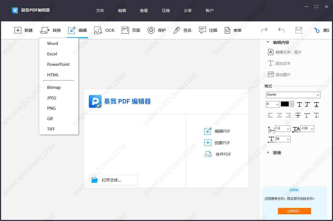Click the 激活 activation key icon
Viewport: 333px width, 221px height.
pos(317,30)
